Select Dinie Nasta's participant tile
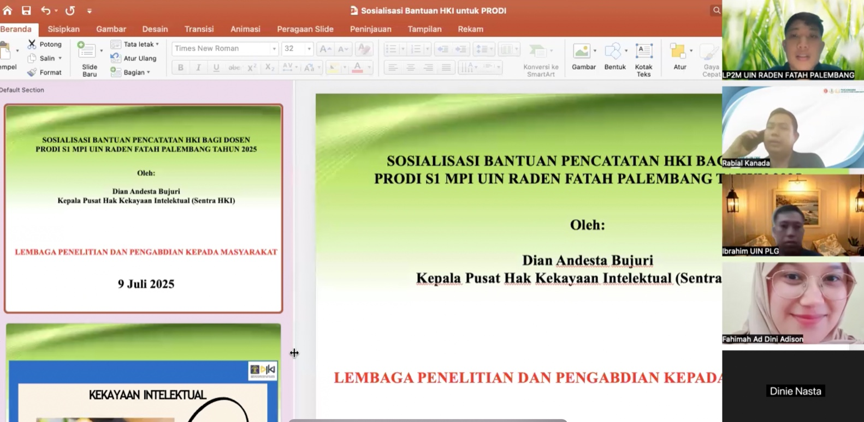This screenshot has height=422, width=864. point(793,386)
